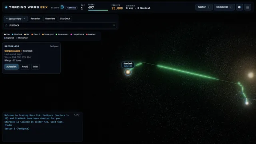This screenshot has height=144, width=256.
Task: Click the turns count 497
Action: pyautogui.click(x=91, y=8)
